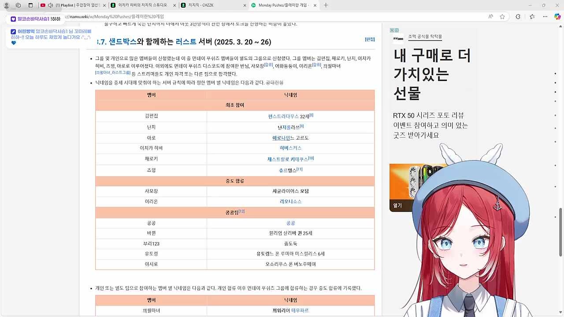Screen dimensions: 564x317
Task: Select the 이리온 member cell
Action: 151,201
